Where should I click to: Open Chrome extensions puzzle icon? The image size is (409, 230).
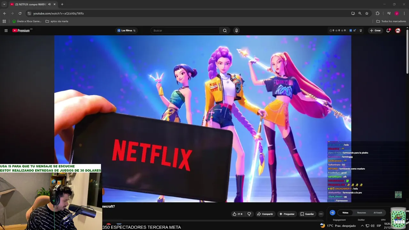[x=377, y=13]
